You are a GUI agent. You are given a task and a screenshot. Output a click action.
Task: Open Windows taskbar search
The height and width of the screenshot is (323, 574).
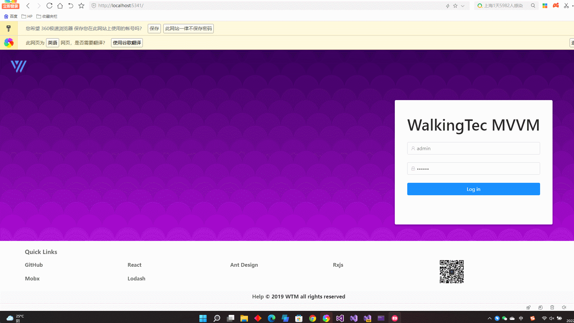point(217,318)
